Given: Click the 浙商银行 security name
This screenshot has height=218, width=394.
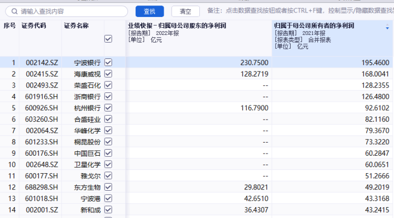Looking at the screenshot, I should point(88,96).
